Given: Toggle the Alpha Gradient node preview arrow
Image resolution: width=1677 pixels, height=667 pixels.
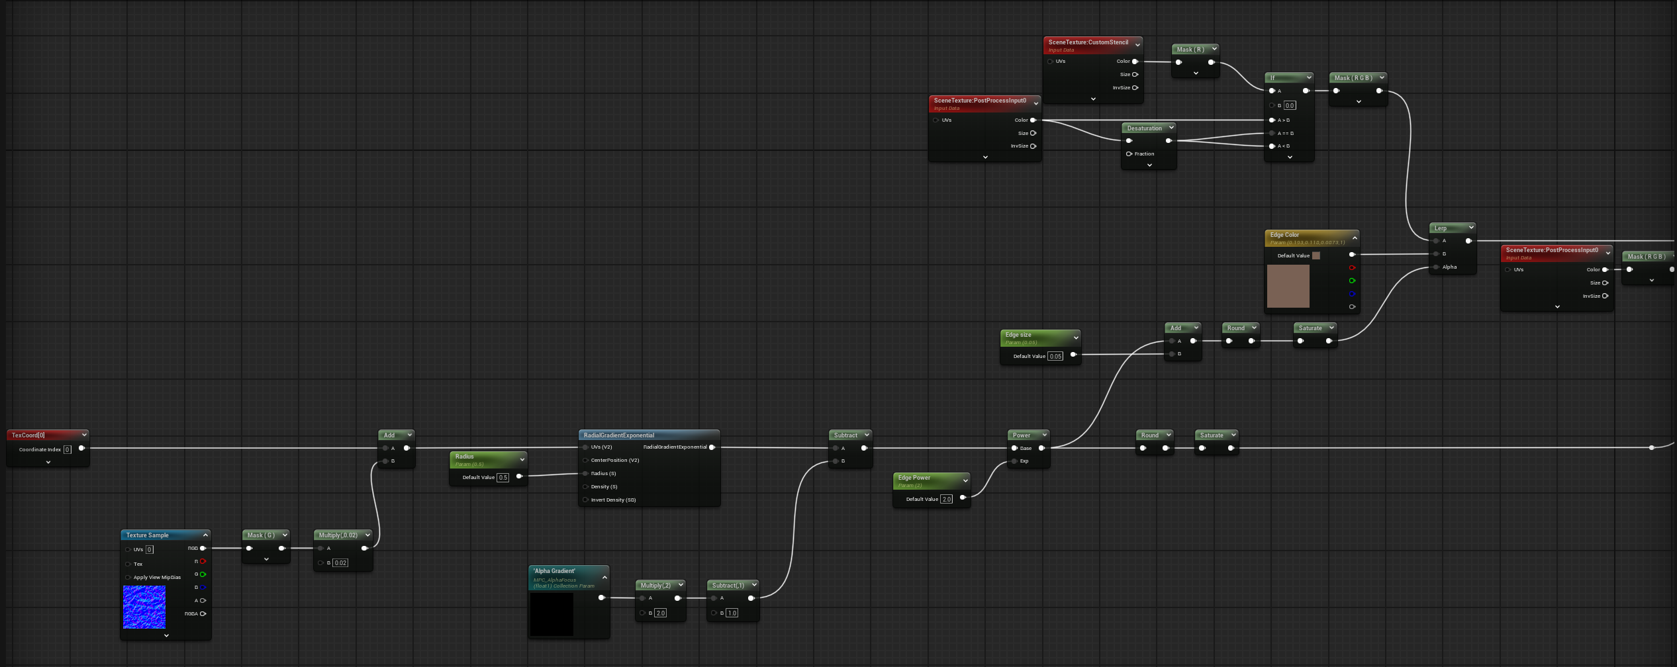Looking at the screenshot, I should click(604, 578).
